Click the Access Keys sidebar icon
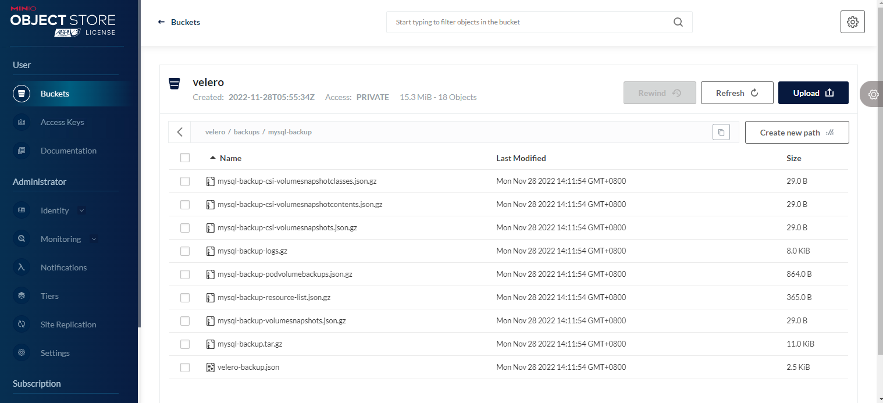Image resolution: width=883 pixels, height=403 pixels. 22,122
